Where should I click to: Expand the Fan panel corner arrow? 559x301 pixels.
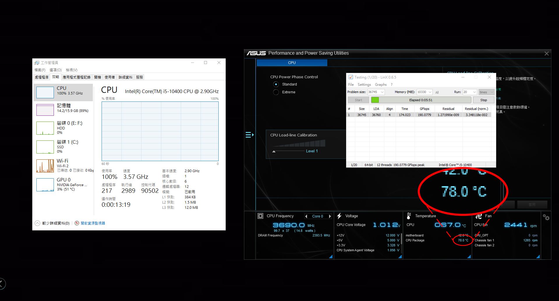point(538,257)
